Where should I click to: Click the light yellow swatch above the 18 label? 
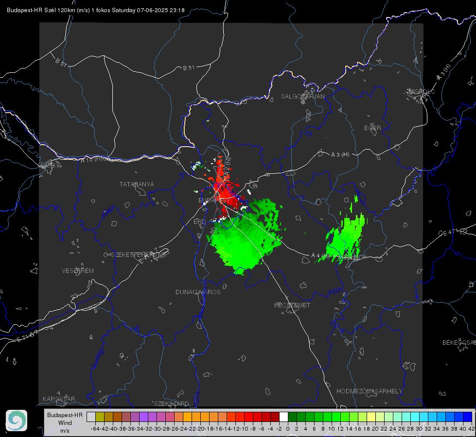371,417
